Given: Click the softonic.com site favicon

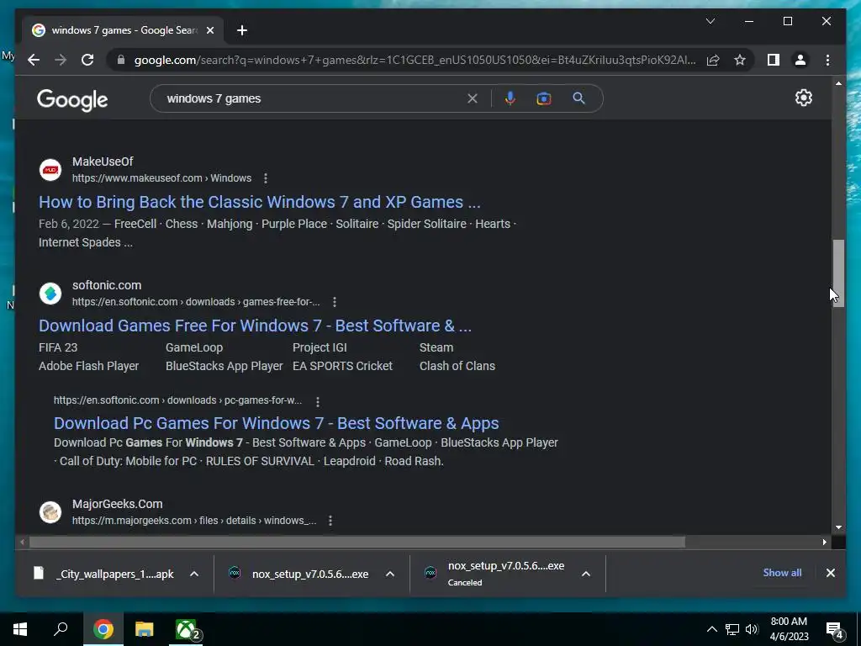Looking at the screenshot, I should [50, 294].
